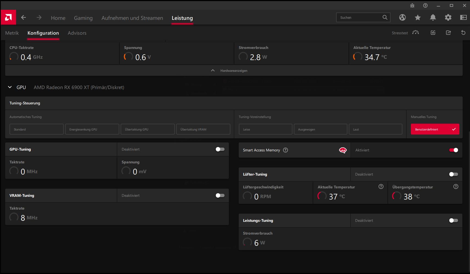Click the search magnifier icon
This screenshot has height=274, width=470.
[x=385, y=17]
